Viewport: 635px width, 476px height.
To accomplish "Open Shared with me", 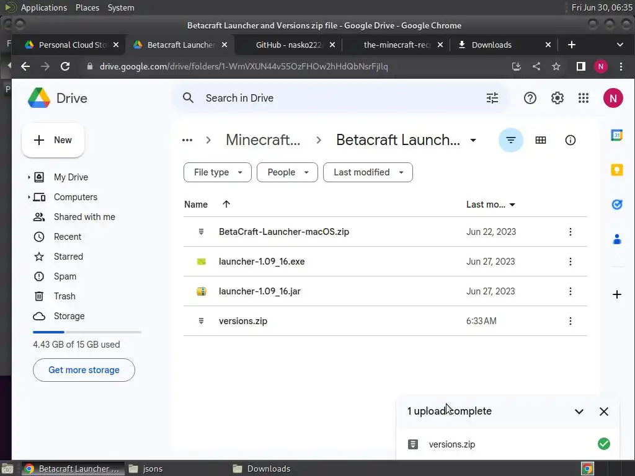I will click(84, 217).
